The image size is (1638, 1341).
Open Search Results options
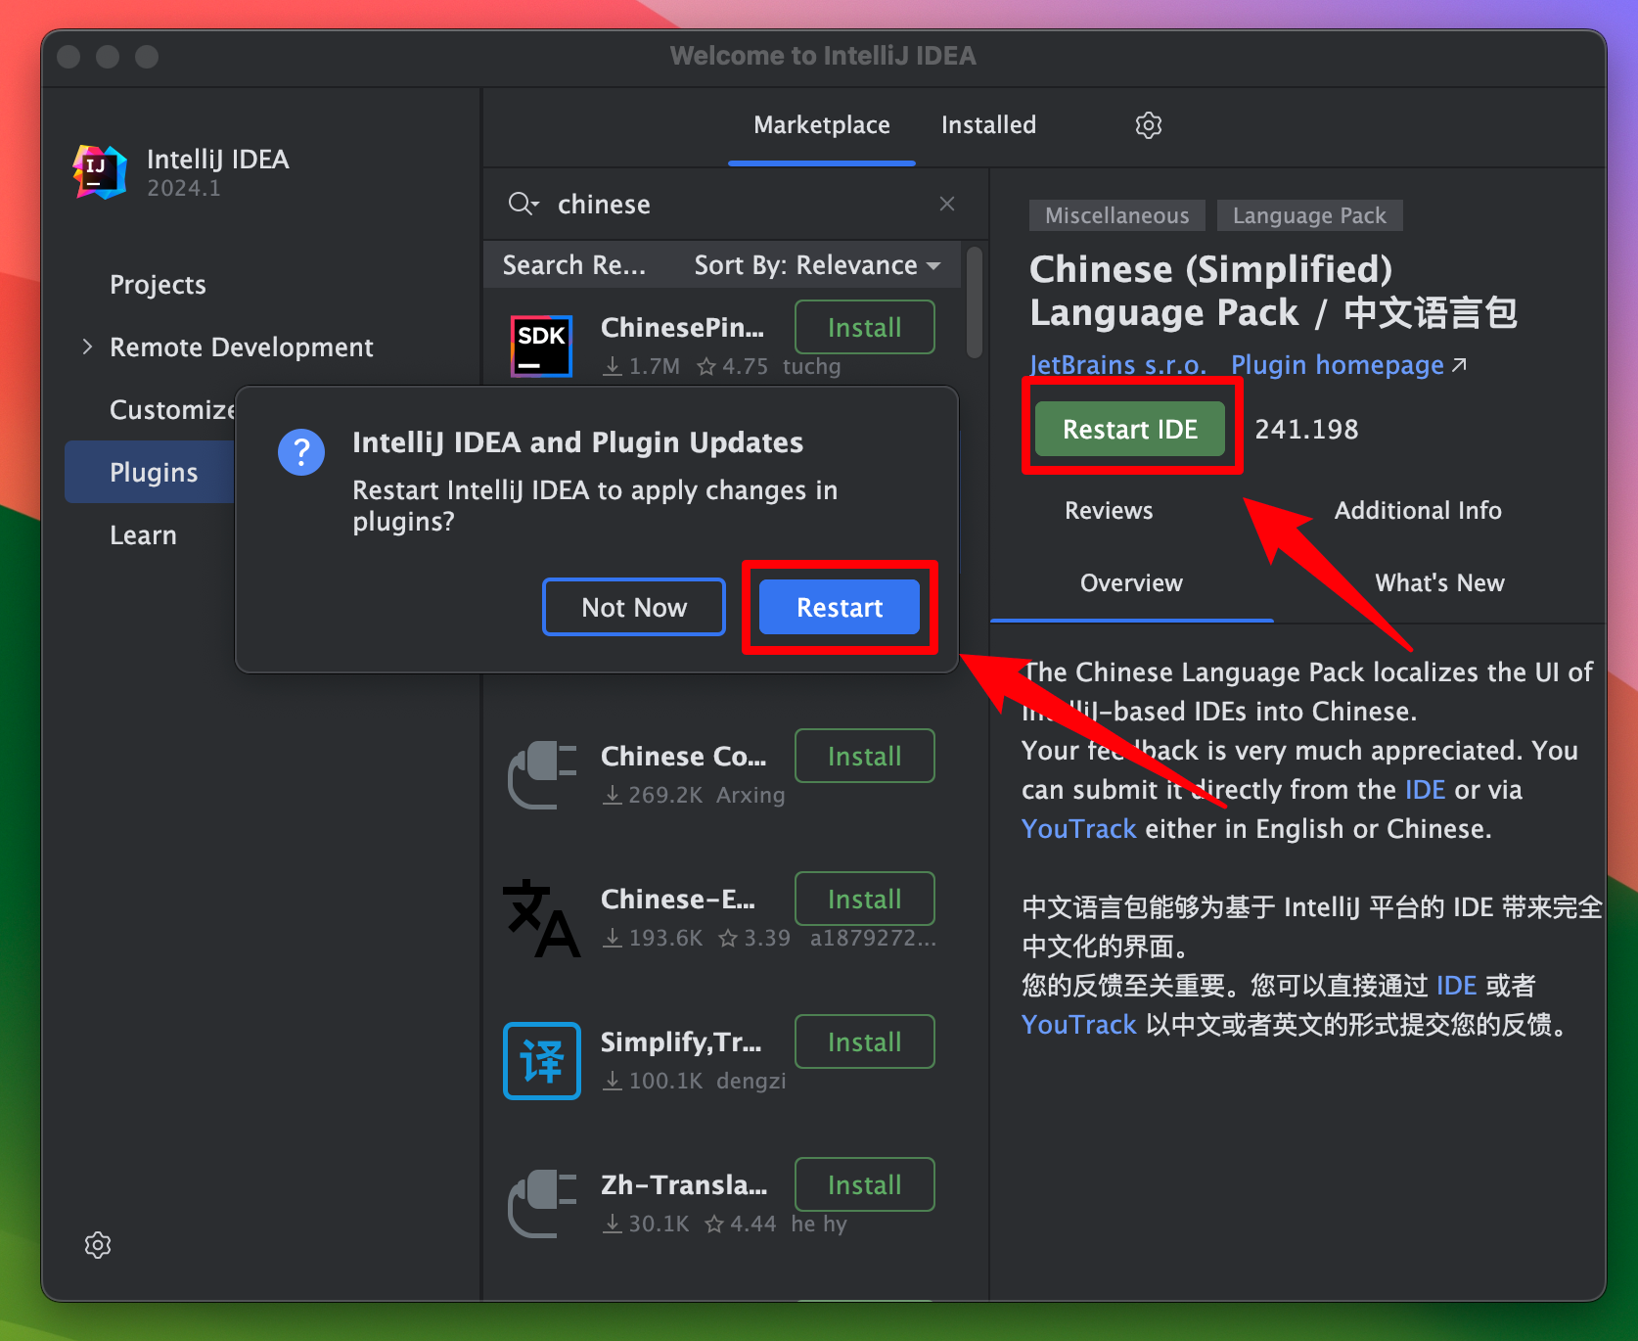[x=574, y=265]
